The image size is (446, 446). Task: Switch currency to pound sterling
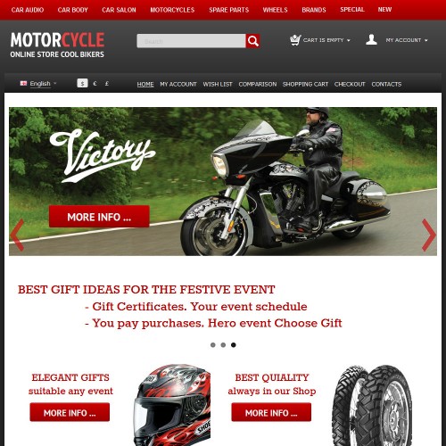click(x=107, y=84)
